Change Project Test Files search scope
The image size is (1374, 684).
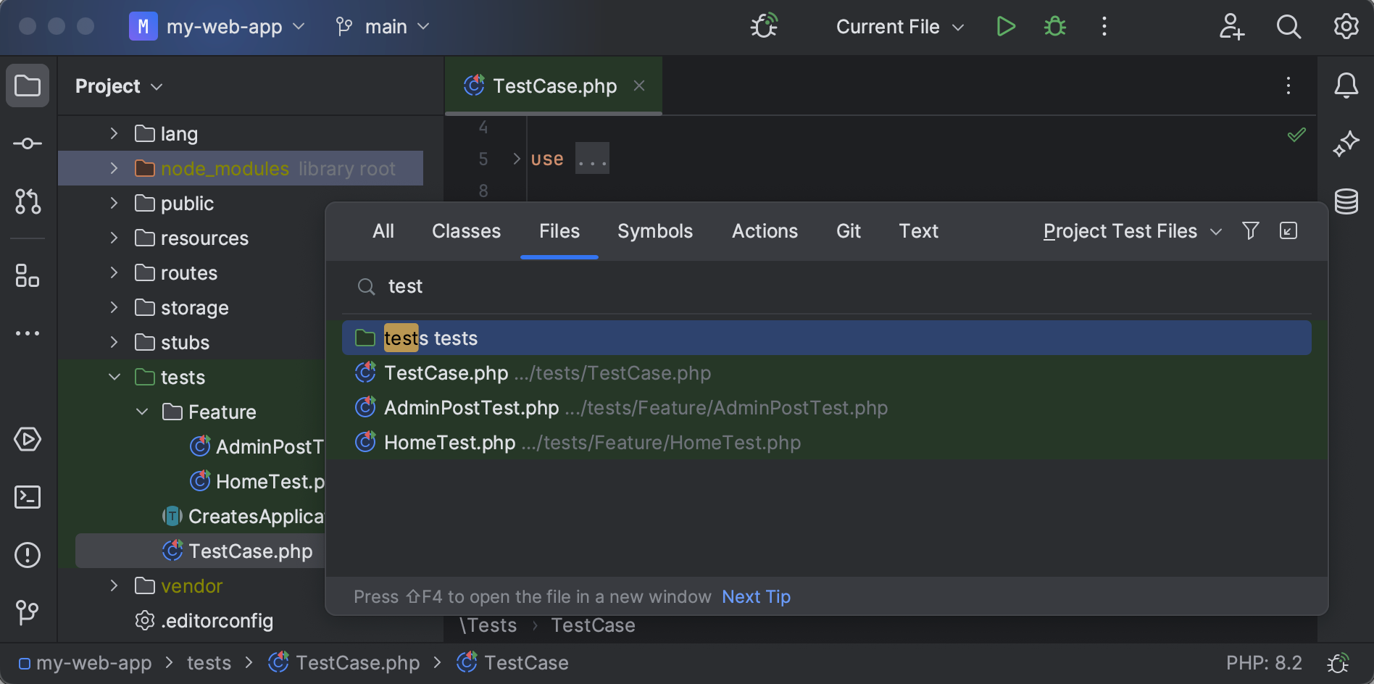tap(1129, 230)
